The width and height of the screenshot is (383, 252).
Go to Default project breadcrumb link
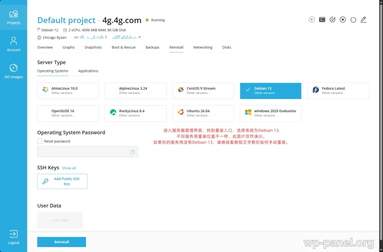point(66,20)
